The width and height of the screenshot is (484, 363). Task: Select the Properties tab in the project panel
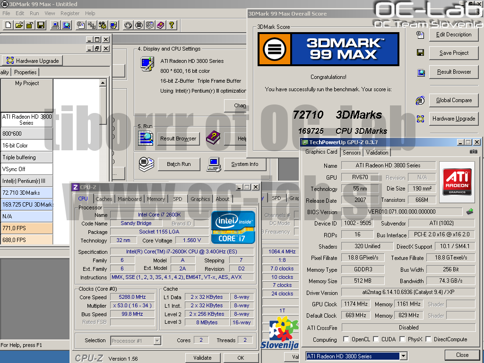pyautogui.click(x=26, y=72)
